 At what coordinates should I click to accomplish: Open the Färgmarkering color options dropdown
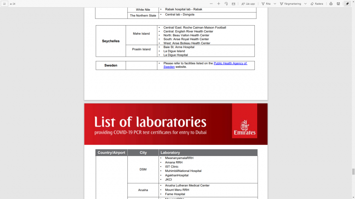(x=305, y=4)
